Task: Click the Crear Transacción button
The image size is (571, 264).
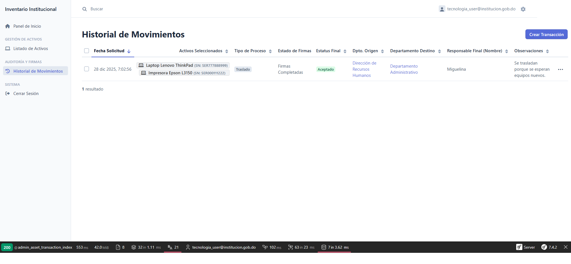Action: tap(546, 34)
